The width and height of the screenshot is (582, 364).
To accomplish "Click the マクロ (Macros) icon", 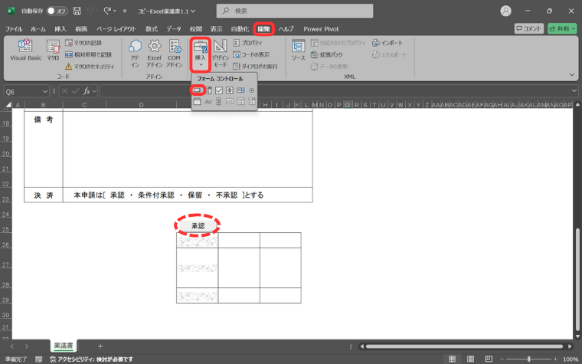I will tap(53, 51).
